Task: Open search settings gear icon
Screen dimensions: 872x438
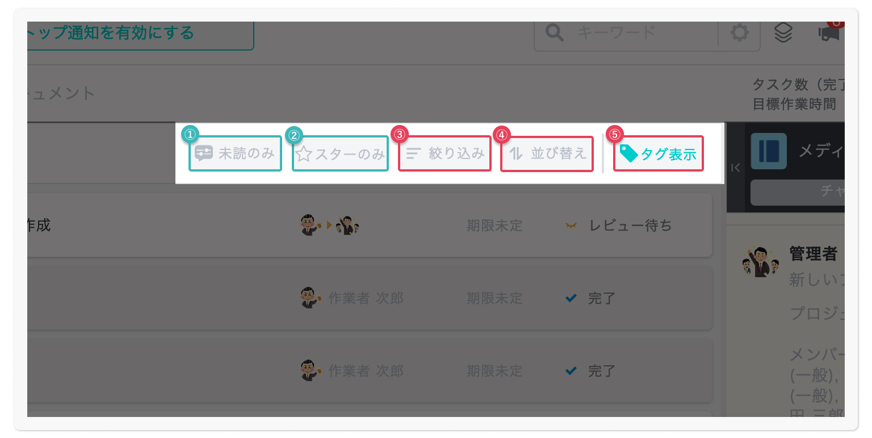Action: 739,33
